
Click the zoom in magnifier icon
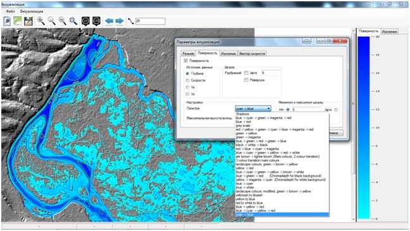pos(40,21)
